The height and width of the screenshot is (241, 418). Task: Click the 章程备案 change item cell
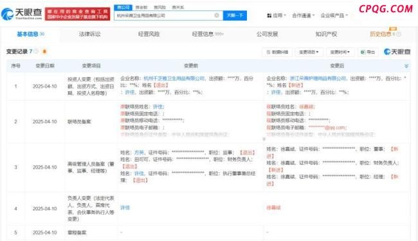click(x=77, y=233)
